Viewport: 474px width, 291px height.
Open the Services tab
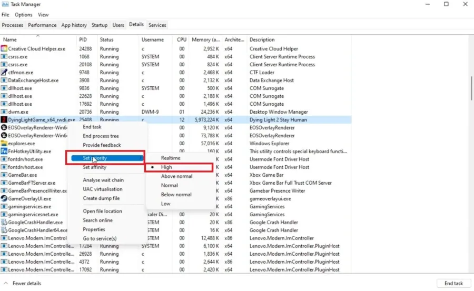[x=157, y=25]
